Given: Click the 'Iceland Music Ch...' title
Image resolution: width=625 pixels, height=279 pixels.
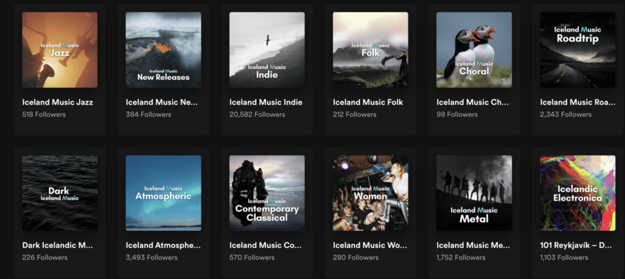Looking at the screenshot, I should 473,103.
